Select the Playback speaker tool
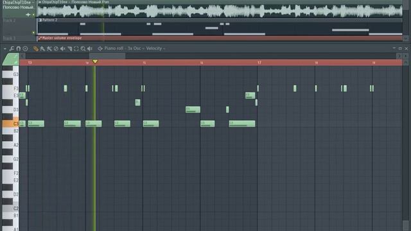This screenshot has width=411, height=231. [90, 49]
